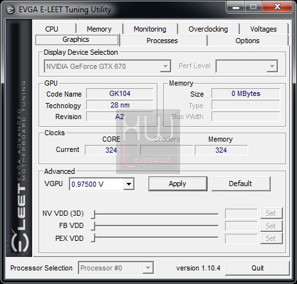The image size is (297, 284).
Task: Click Set button for FB VDD
Action: click(x=271, y=226)
